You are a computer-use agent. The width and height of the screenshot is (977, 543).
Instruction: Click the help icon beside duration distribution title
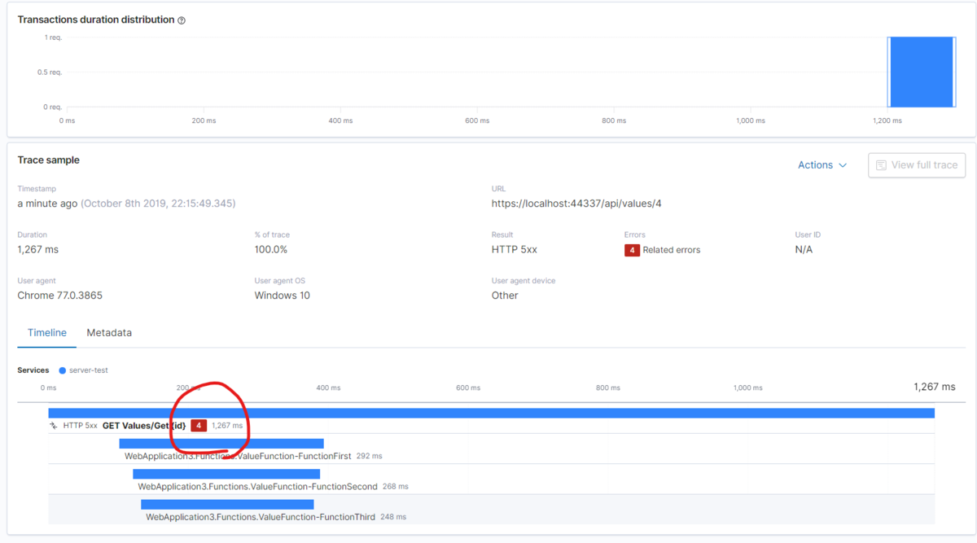click(x=182, y=20)
